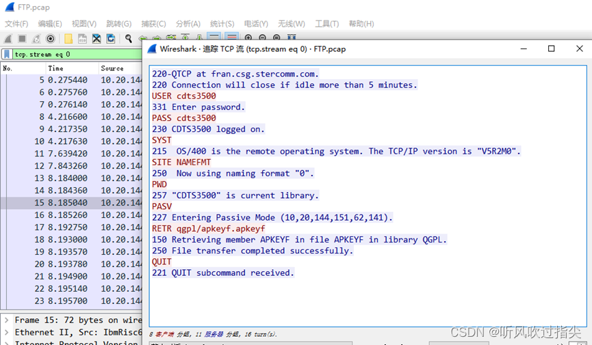Image resolution: width=592 pixels, height=345 pixels.
Task: Select highlighted packet 15 at 8.185040
Action: [x=71, y=203]
